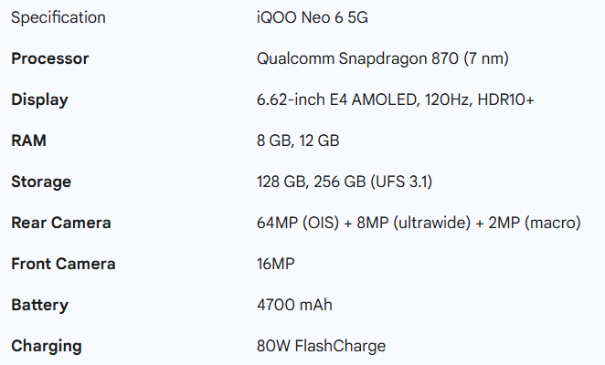Click the Specification header cell

[58, 17]
